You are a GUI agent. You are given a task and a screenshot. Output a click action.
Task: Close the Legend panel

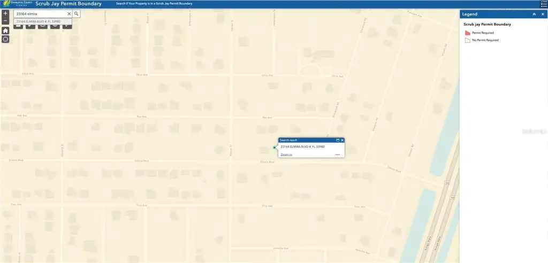click(542, 14)
